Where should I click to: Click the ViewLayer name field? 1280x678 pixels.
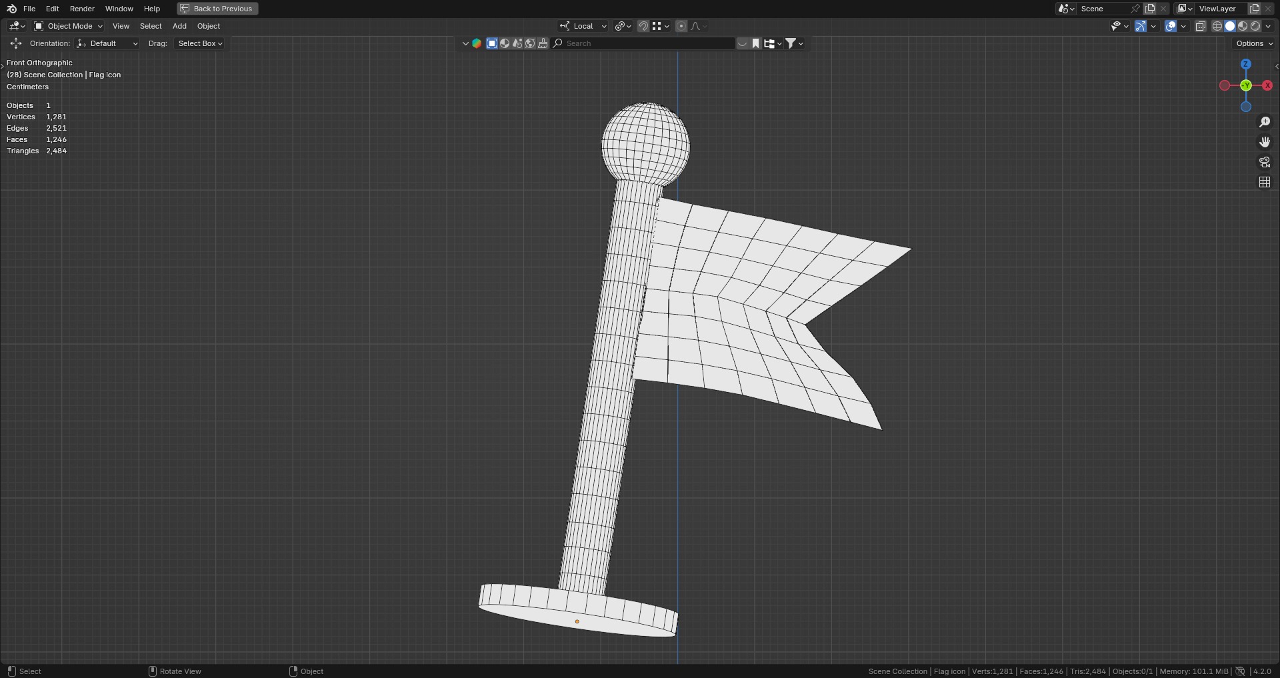point(1221,9)
